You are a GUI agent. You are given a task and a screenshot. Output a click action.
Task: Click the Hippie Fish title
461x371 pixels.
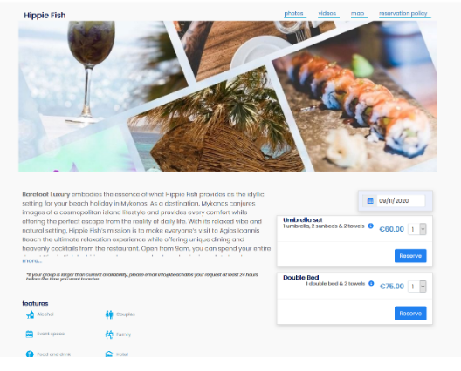(45, 16)
